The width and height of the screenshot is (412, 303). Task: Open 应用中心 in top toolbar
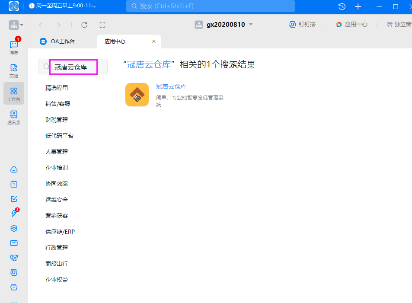[352, 25]
